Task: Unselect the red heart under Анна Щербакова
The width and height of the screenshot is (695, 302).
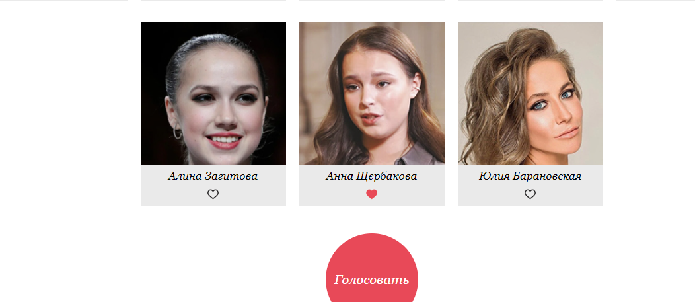Action: [371, 194]
